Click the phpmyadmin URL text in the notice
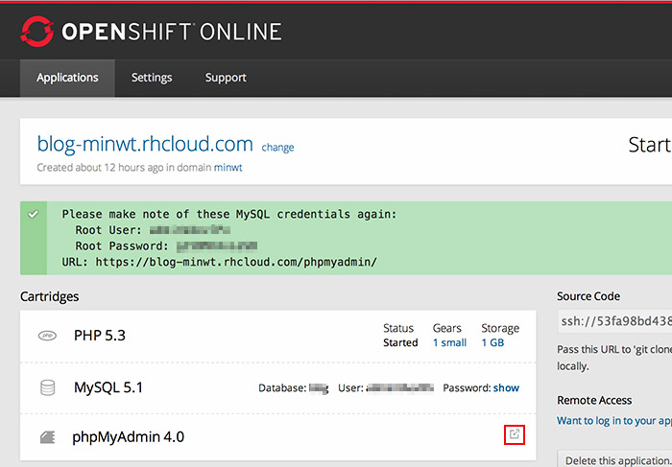The width and height of the screenshot is (672, 467). 236,262
